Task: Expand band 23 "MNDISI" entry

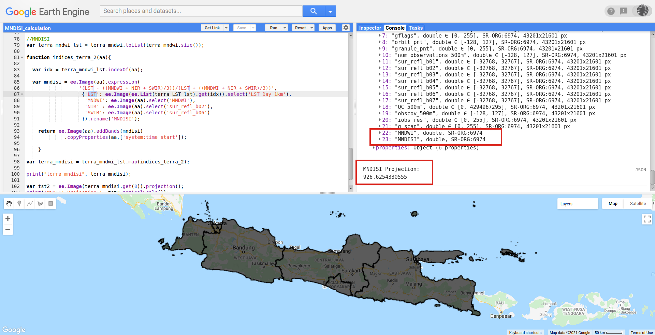Action: tap(380, 139)
